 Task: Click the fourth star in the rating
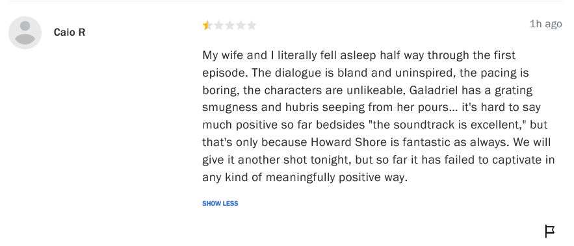click(241, 25)
